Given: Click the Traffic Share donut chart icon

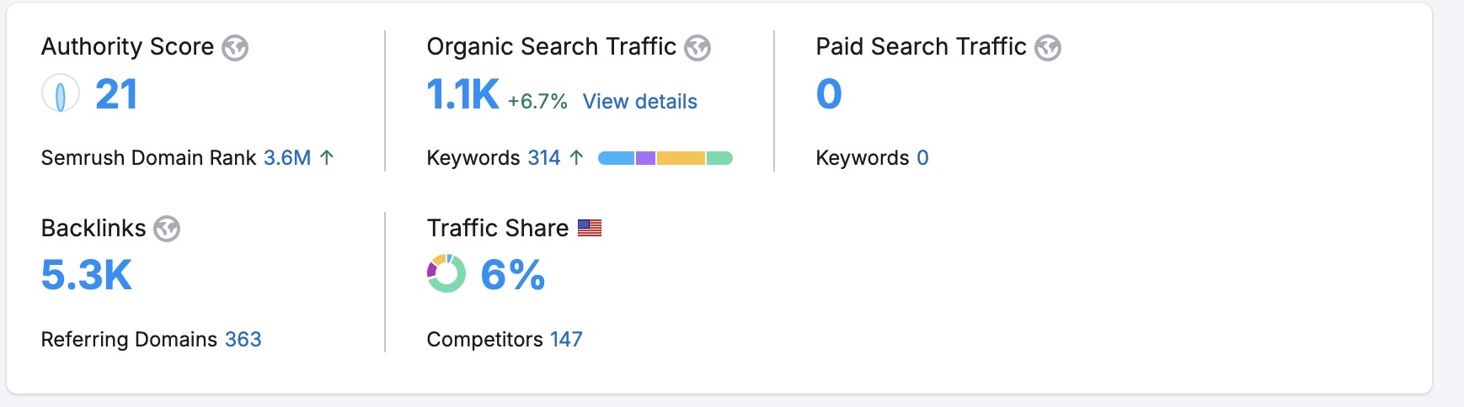Looking at the screenshot, I should coord(446,274).
